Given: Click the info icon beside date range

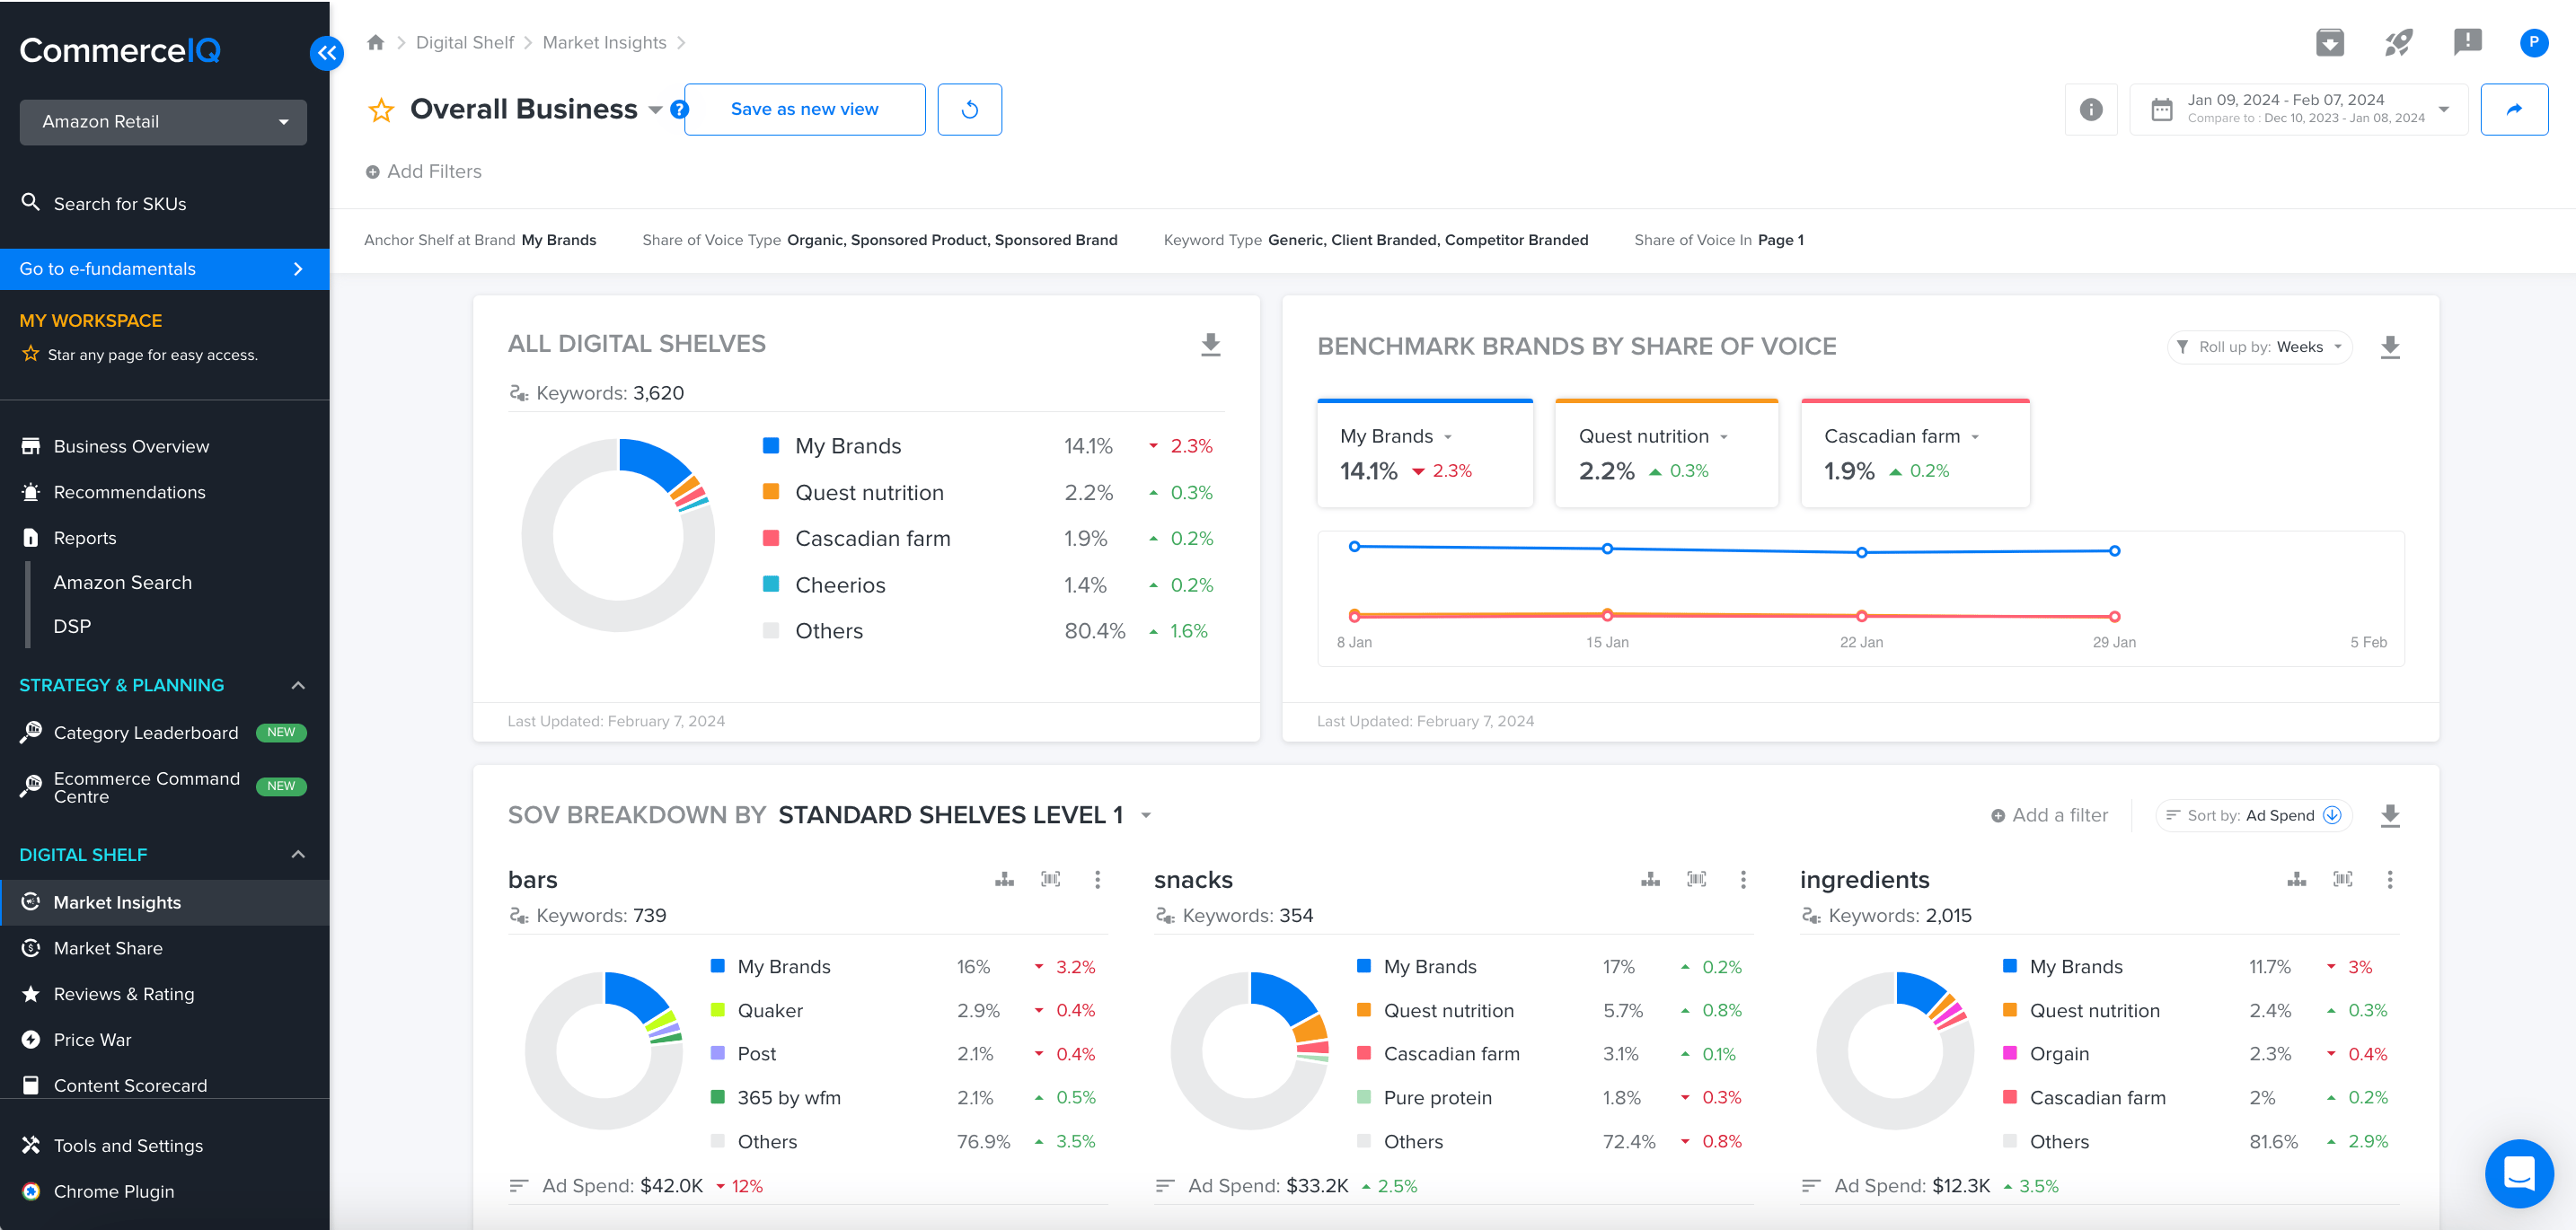Looking at the screenshot, I should pos(2090,110).
